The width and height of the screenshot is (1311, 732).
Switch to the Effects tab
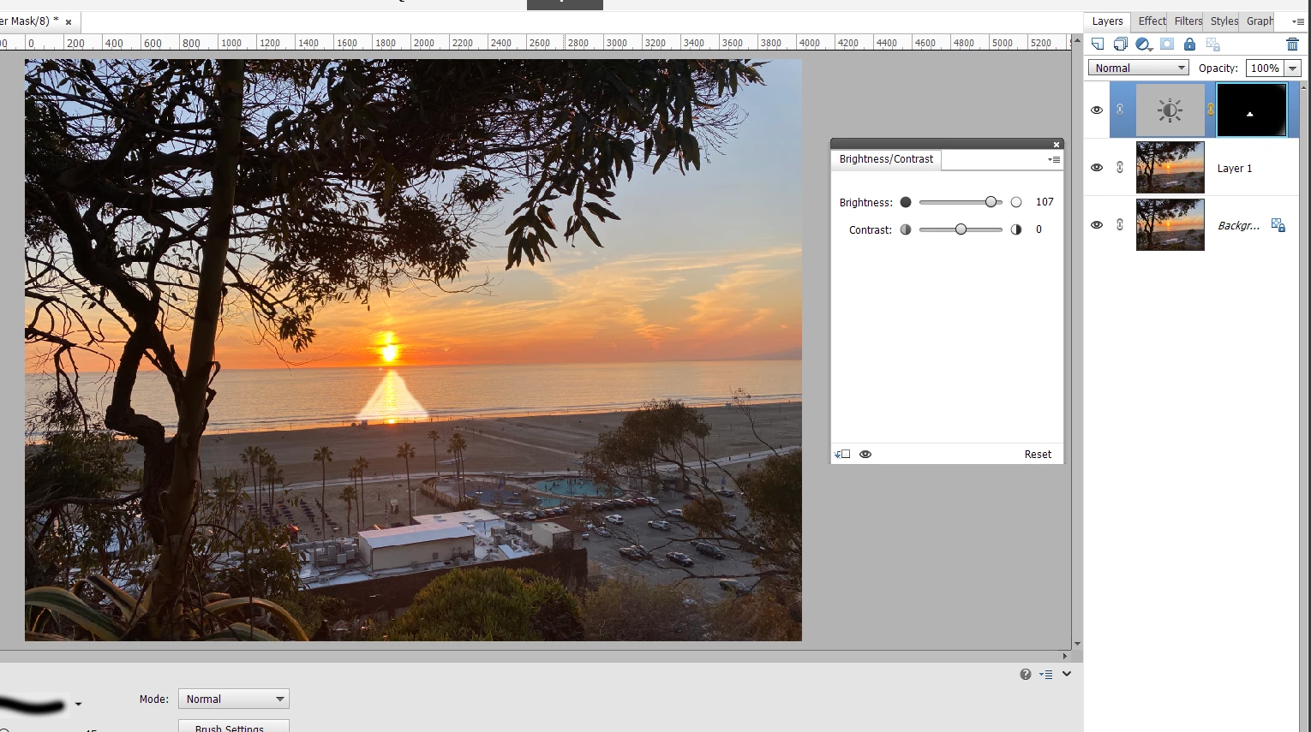pyautogui.click(x=1152, y=21)
